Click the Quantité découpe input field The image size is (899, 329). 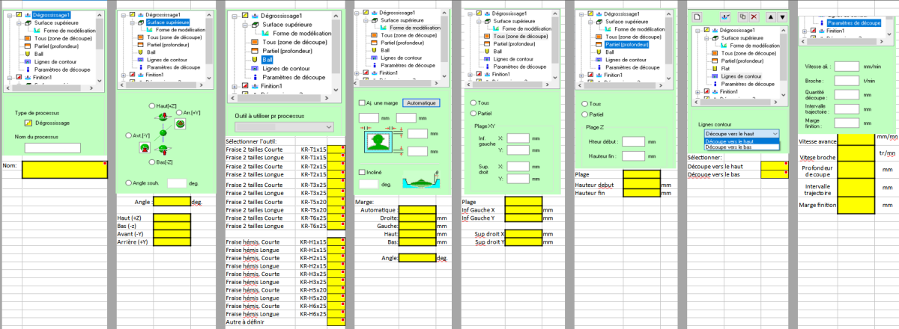point(846,95)
